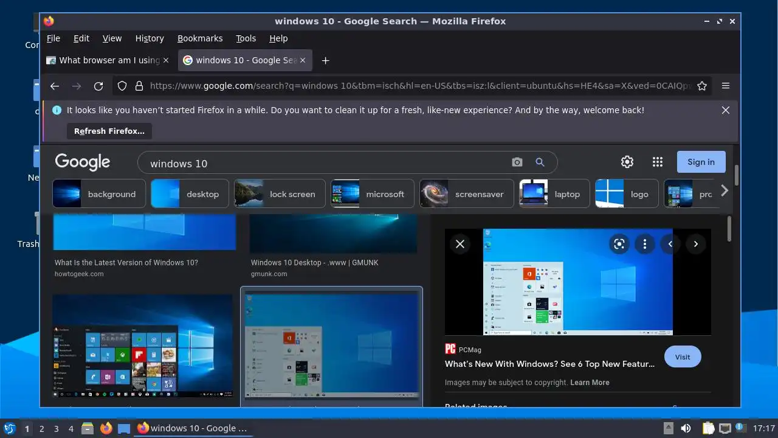Close the 'What browser am I using' tab
The image size is (778, 438).
[x=166, y=60]
